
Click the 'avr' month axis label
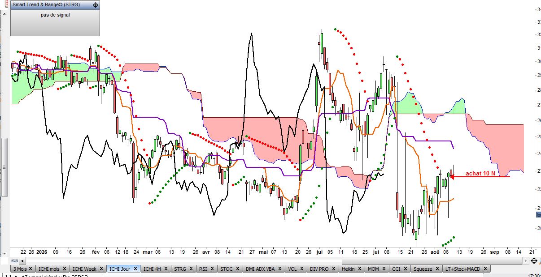coord(206,252)
